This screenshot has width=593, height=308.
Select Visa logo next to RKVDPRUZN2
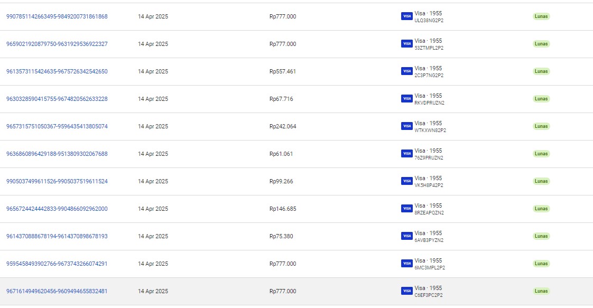(x=406, y=99)
